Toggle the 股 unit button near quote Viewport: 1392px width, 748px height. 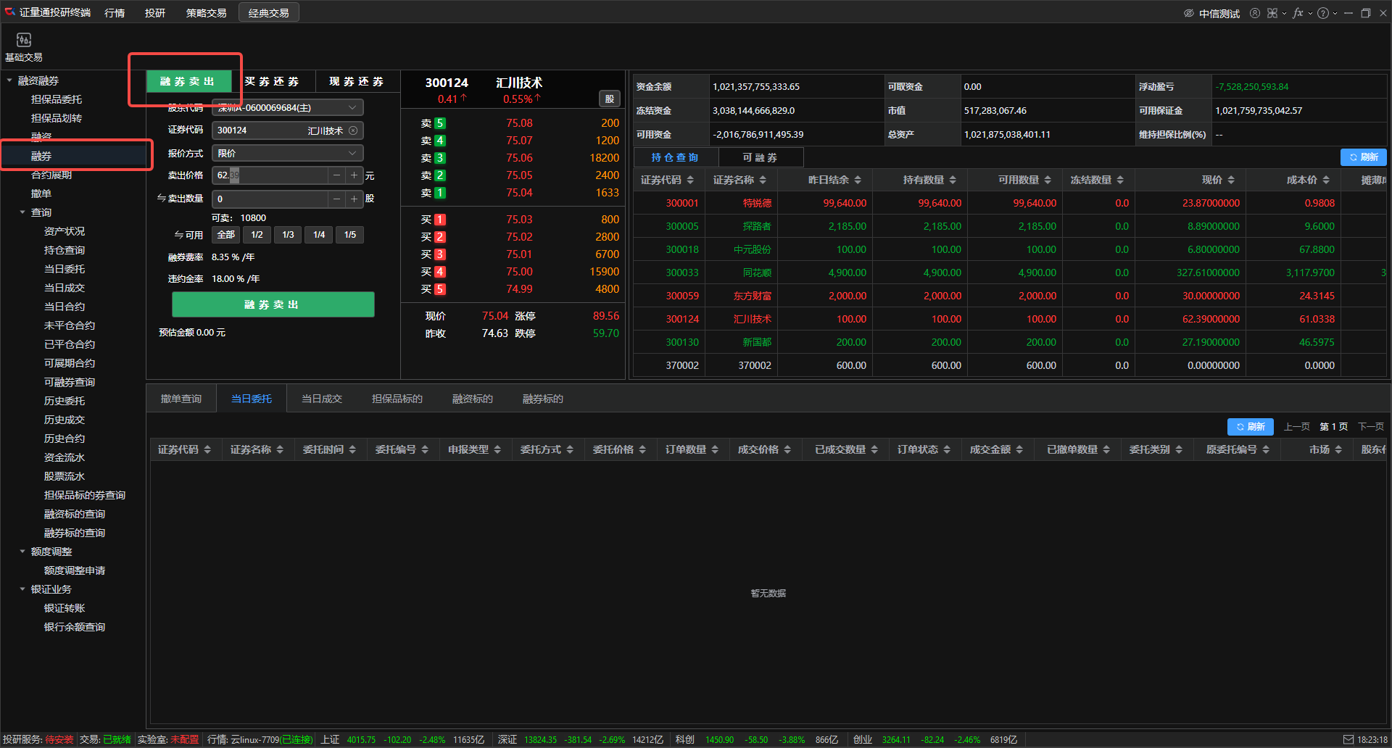[x=609, y=99]
